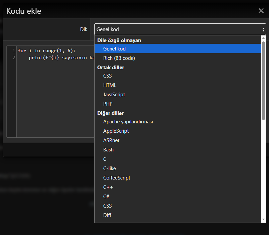Screen dimensions: 269x235
Task: Pick C++ from the language list
Action: click(x=177, y=187)
